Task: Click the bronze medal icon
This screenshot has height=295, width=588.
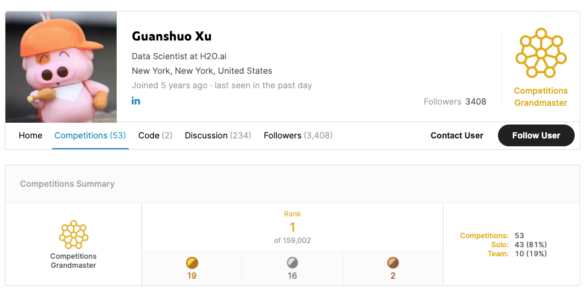Action: coord(393,263)
